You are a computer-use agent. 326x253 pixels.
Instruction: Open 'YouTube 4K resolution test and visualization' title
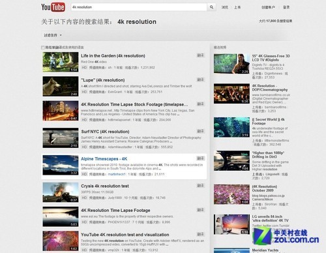(x=125, y=235)
